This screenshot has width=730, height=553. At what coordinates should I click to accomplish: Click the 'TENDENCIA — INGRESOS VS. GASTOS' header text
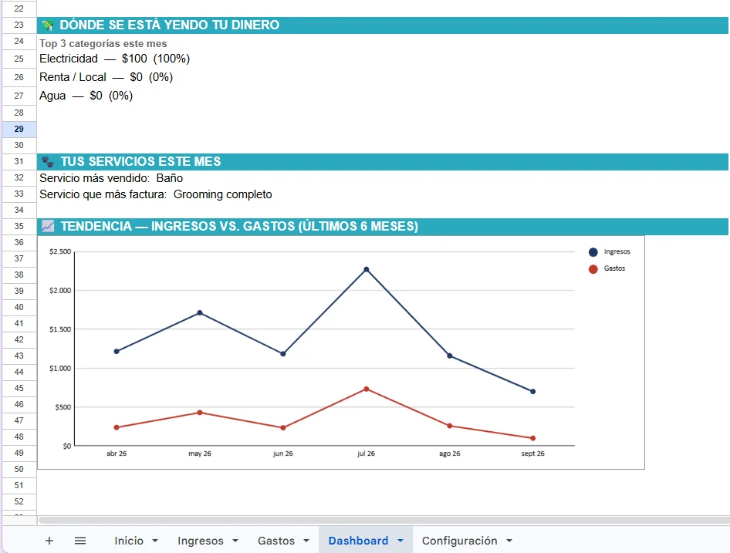[x=239, y=226]
